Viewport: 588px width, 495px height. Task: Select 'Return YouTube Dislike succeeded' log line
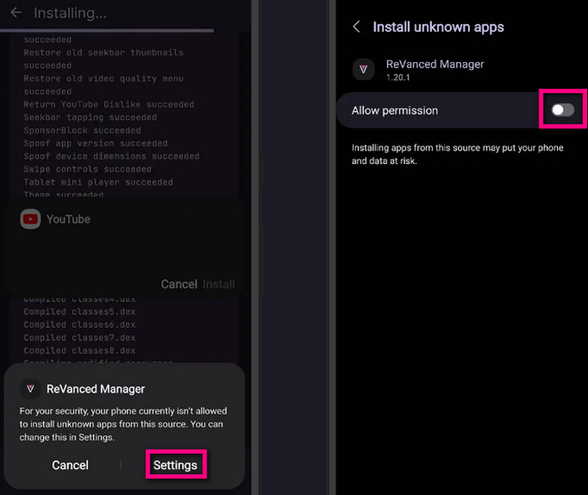[x=108, y=104]
